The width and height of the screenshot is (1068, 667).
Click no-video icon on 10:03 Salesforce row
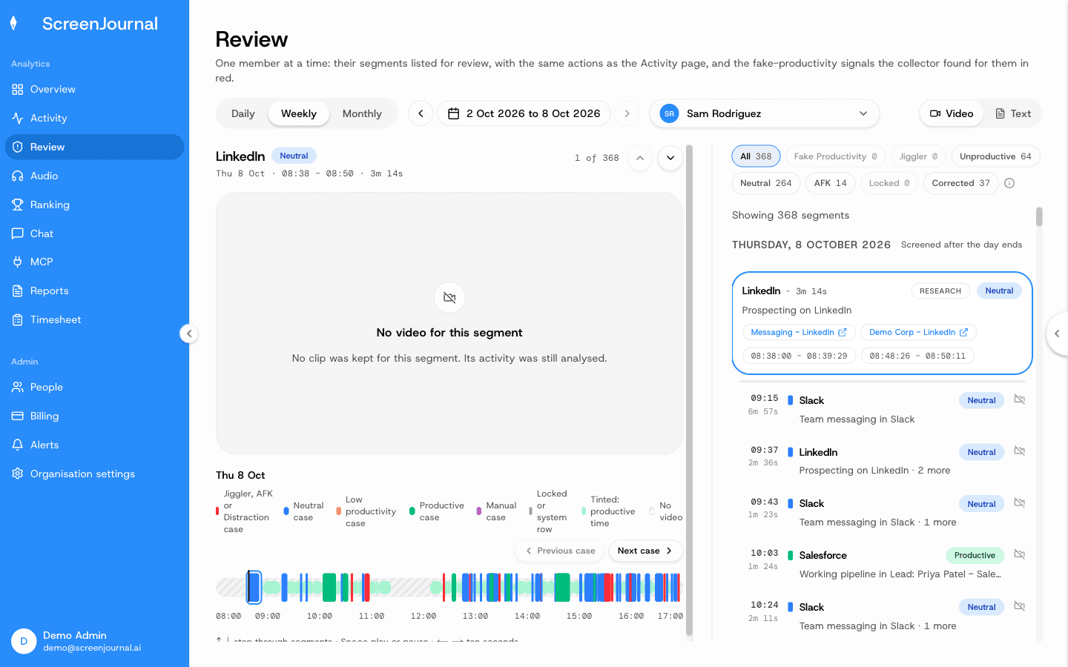1020,554
